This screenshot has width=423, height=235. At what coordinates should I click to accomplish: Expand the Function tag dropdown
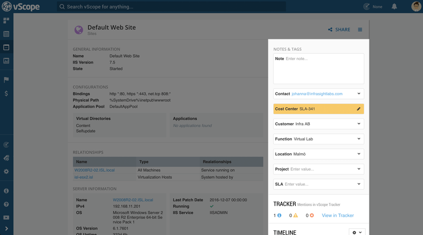[x=359, y=139]
